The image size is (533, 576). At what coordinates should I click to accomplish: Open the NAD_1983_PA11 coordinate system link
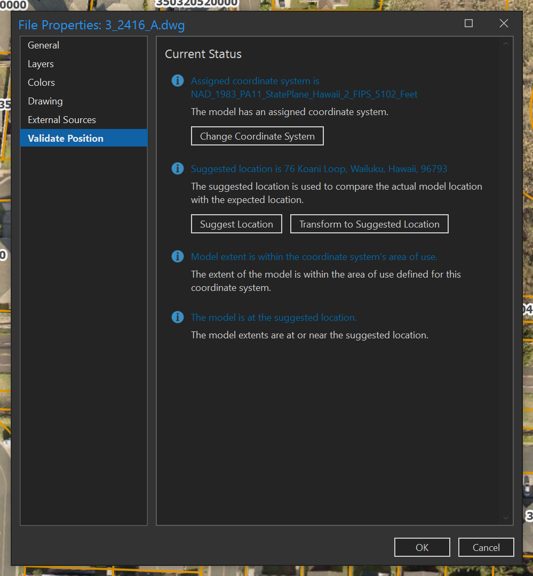(x=304, y=94)
